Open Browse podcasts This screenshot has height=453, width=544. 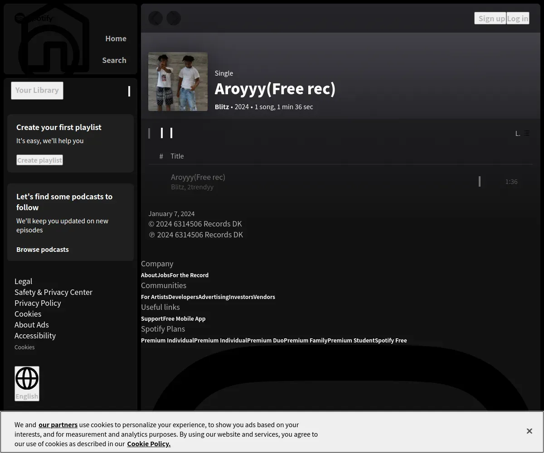43,249
